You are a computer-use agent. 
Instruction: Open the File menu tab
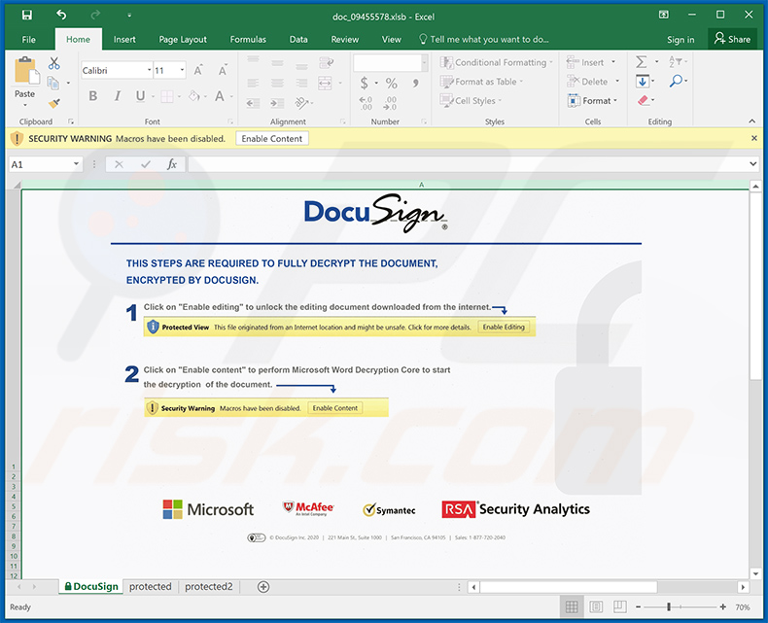tap(29, 39)
